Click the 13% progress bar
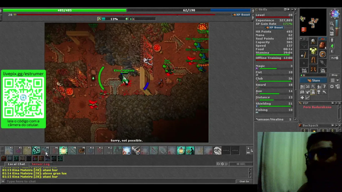This screenshot has width=342, height=192. point(114,19)
